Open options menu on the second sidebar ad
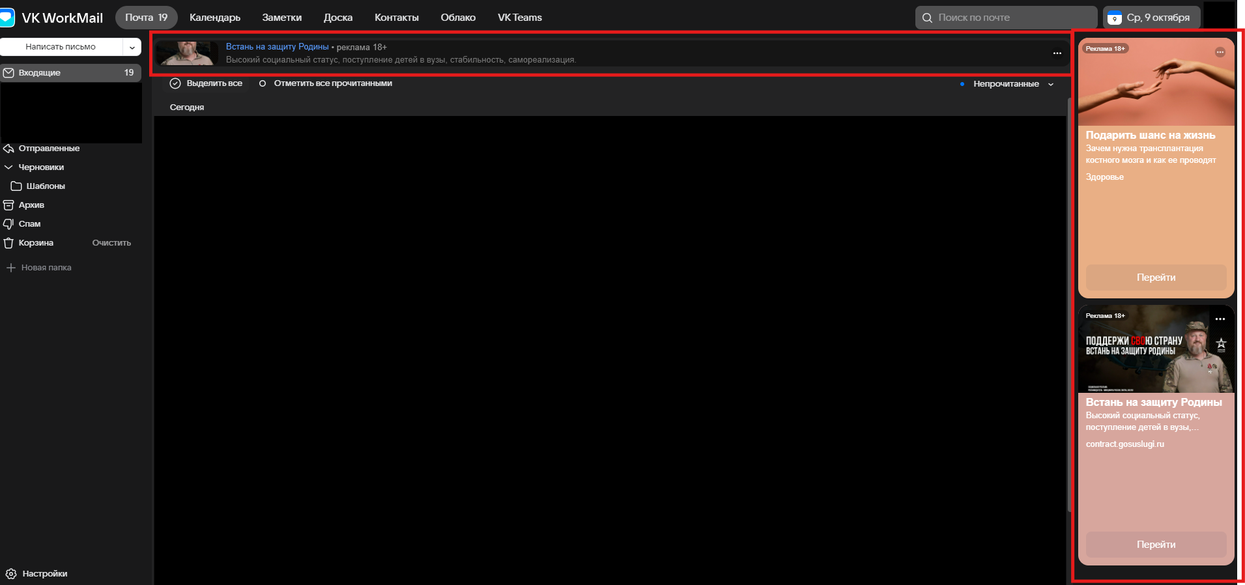The height and width of the screenshot is (585, 1245). (1220, 319)
